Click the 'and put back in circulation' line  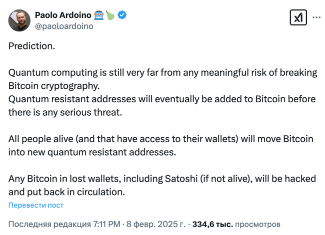66,192
